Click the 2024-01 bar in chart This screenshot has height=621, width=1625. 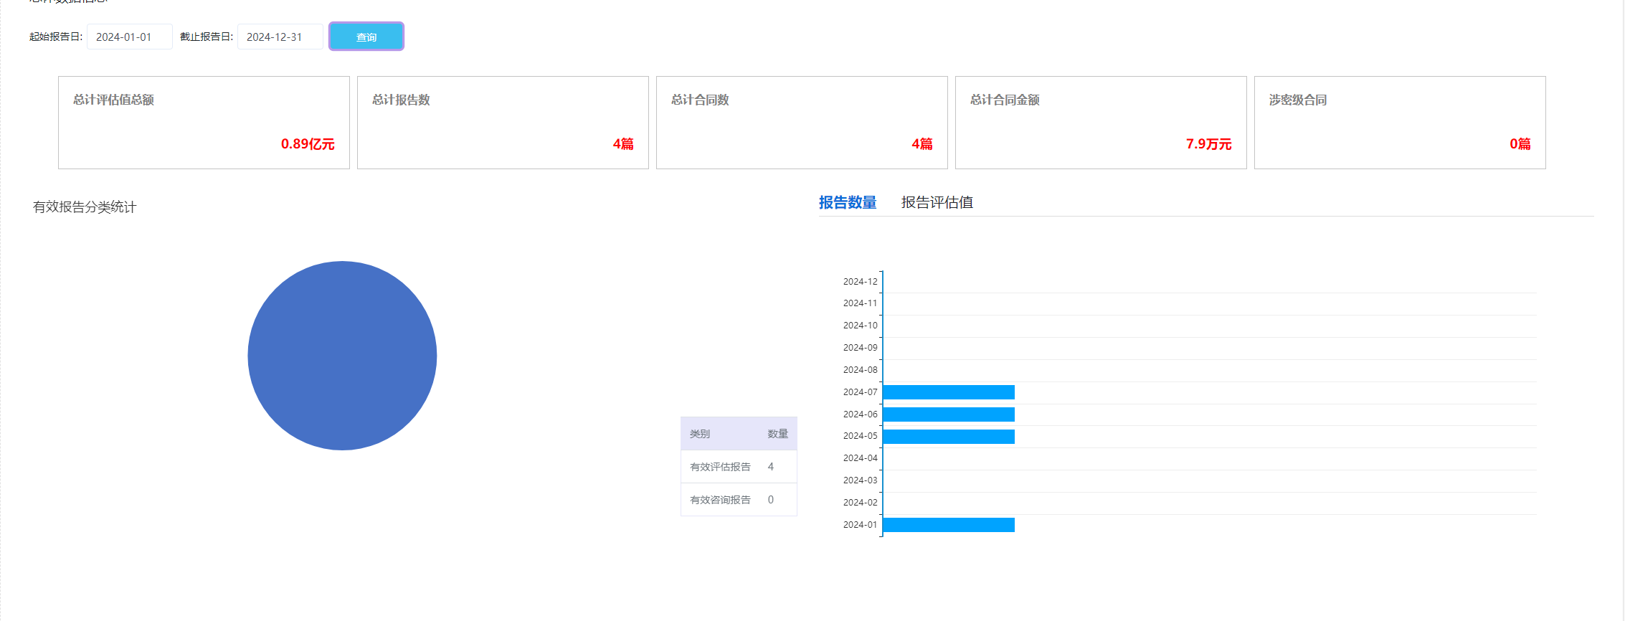point(948,525)
